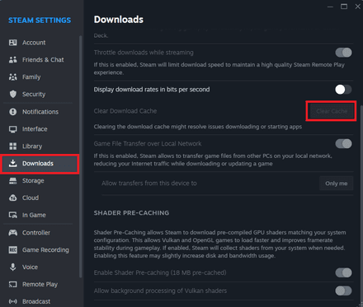Open Game Recording settings
Viewport: 363px width, 307px height.
pos(40,249)
